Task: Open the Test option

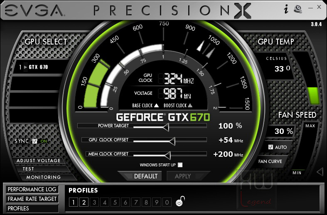Action: tap(28, 169)
